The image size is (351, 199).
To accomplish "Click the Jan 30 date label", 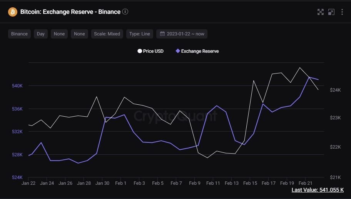I will (x=102, y=183).
